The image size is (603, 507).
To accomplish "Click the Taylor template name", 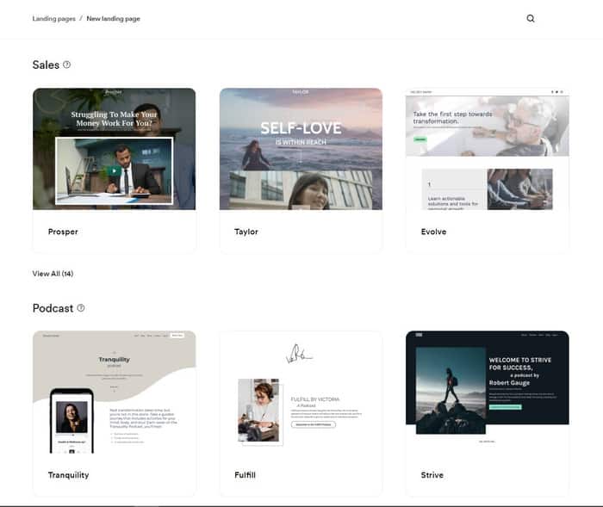I will [246, 232].
